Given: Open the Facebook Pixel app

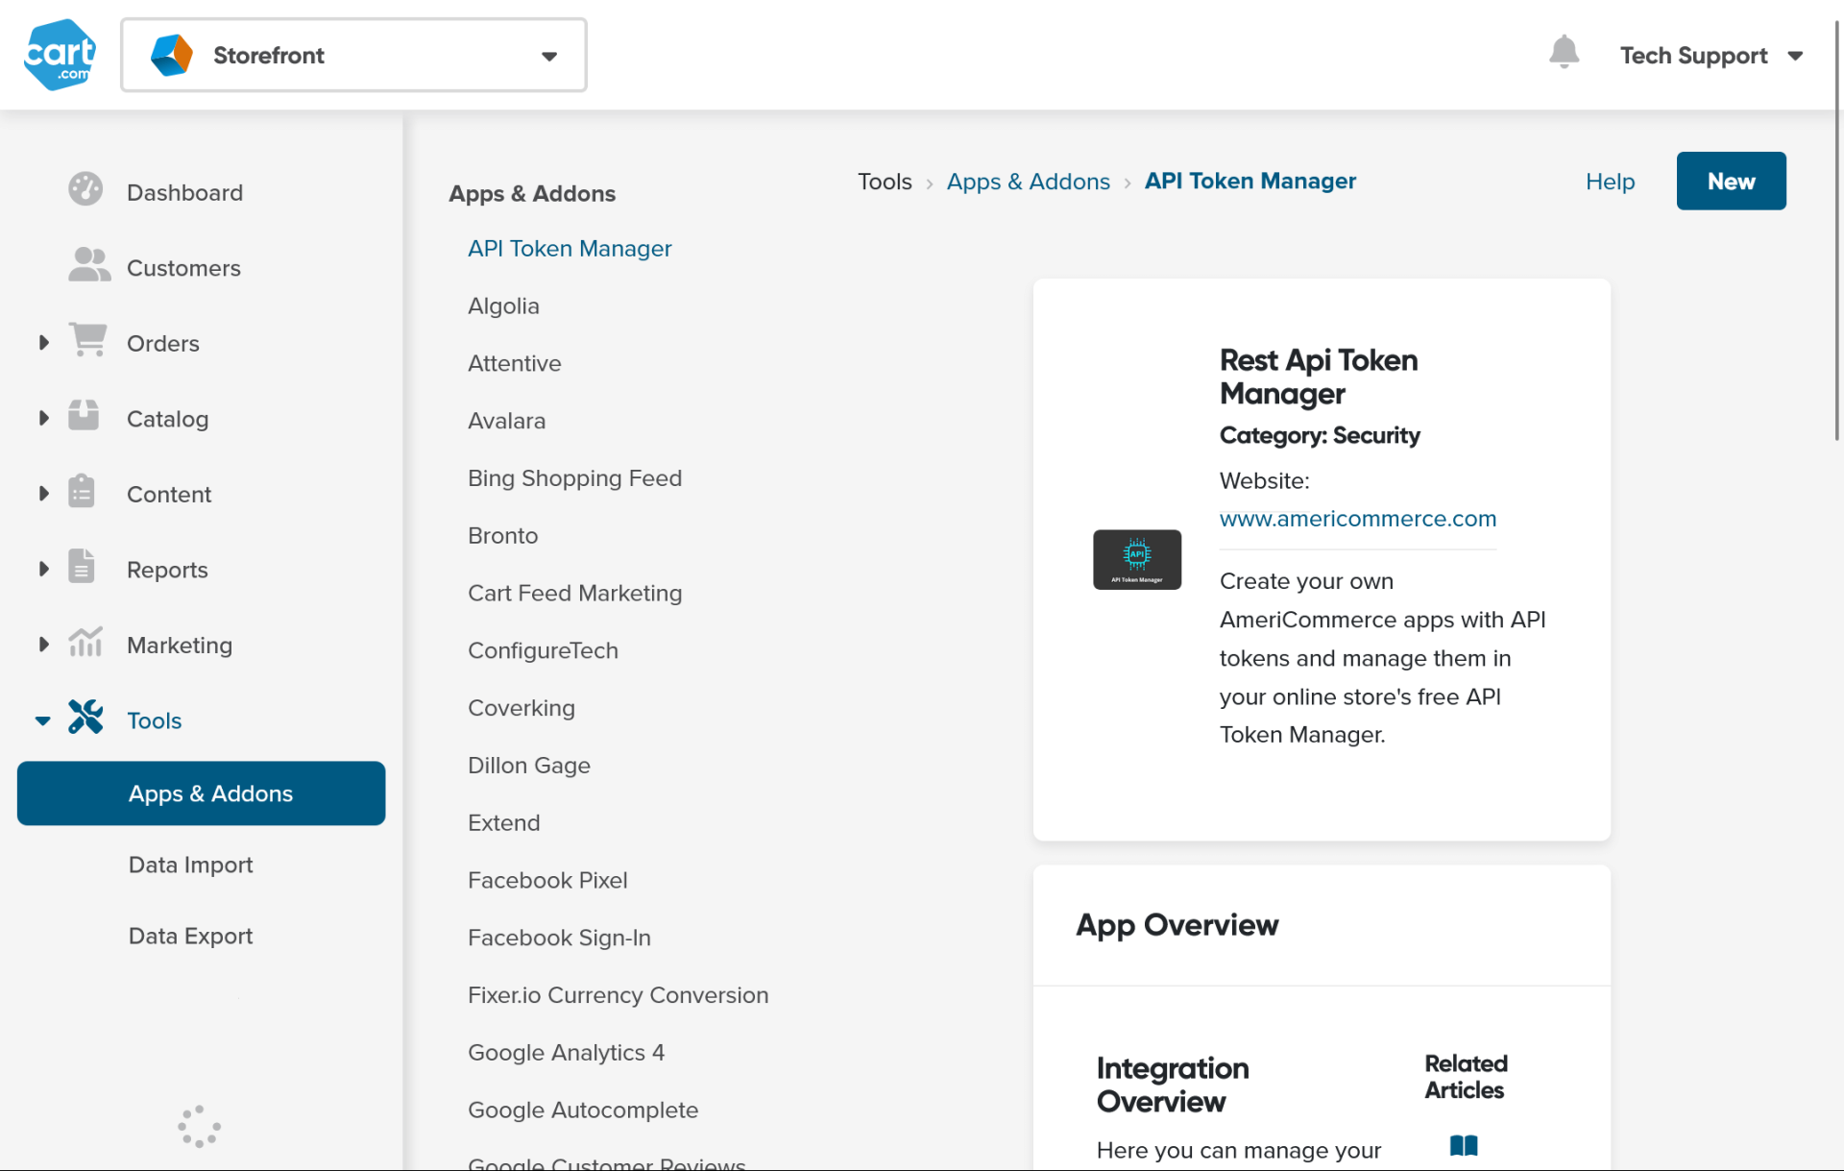Looking at the screenshot, I should point(547,880).
